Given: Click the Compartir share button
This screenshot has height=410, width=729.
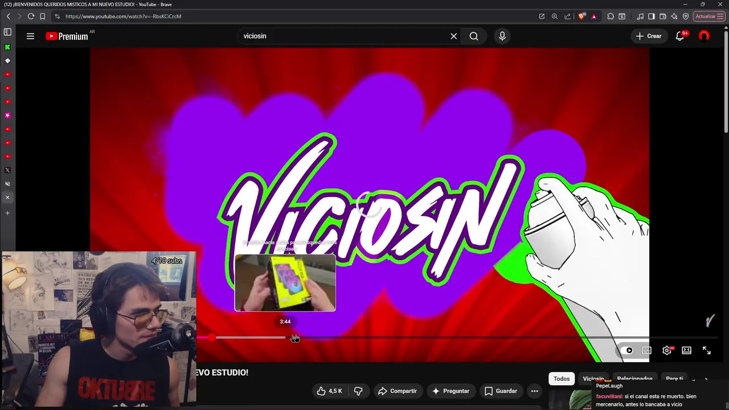Looking at the screenshot, I should [x=398, y=391].
